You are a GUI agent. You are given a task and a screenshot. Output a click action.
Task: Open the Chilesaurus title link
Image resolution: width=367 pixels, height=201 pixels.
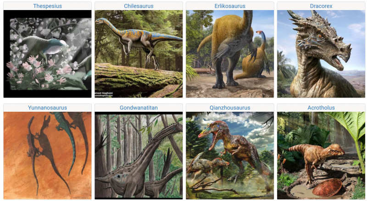[139, 6]
